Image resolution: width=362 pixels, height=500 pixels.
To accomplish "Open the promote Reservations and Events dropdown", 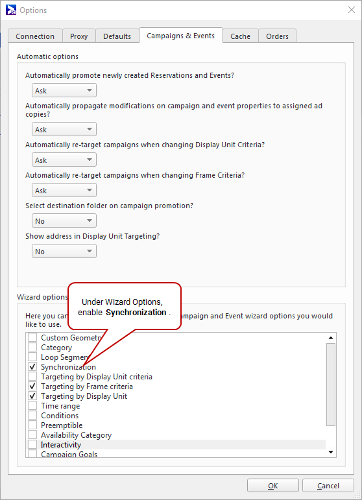I will (x=64, y=91).
